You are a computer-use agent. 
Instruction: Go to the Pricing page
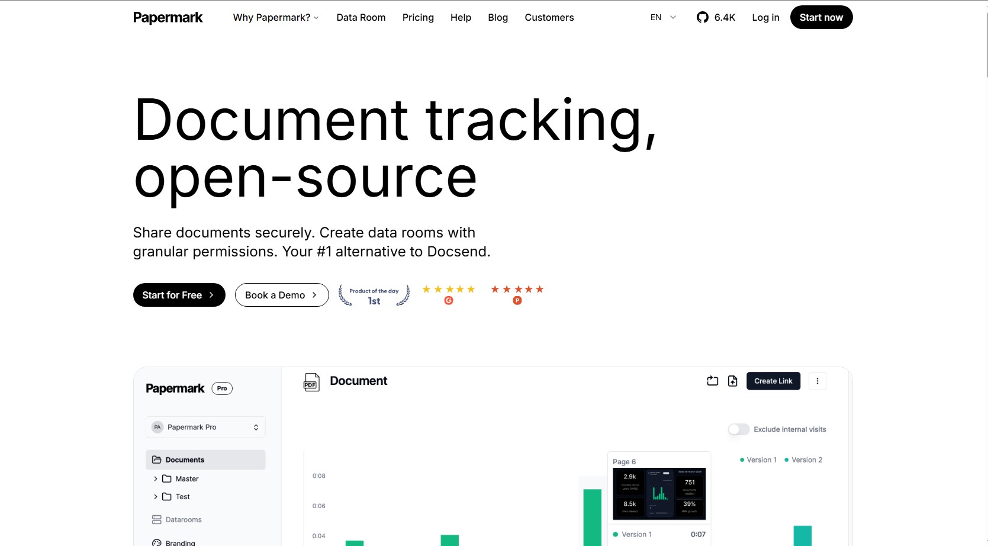coord(418,18)
